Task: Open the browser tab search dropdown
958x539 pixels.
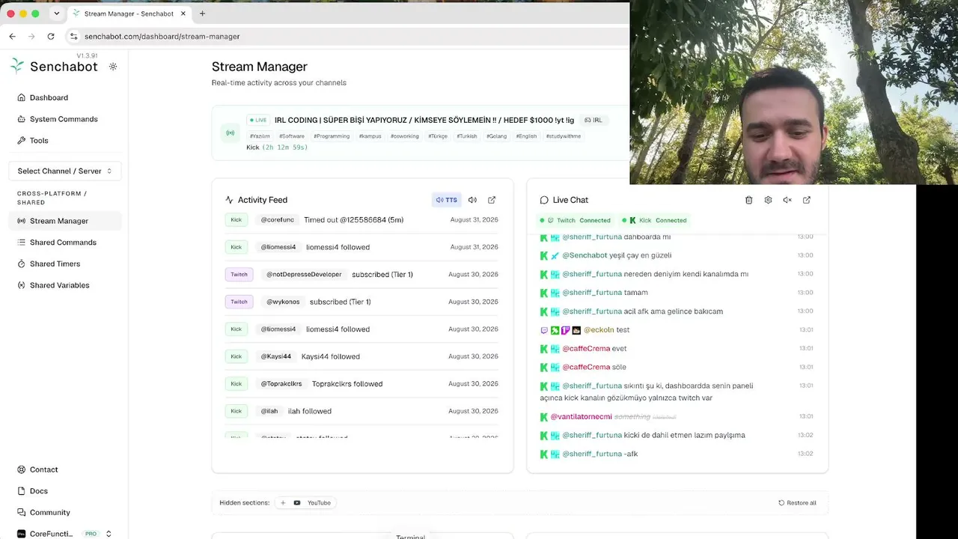Action: 56,13
